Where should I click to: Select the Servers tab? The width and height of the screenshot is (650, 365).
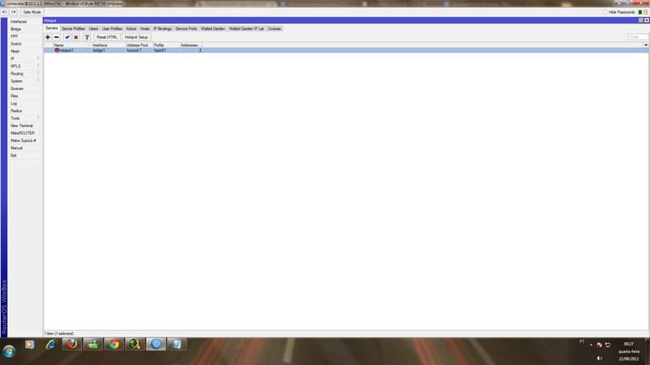[52, 28]
